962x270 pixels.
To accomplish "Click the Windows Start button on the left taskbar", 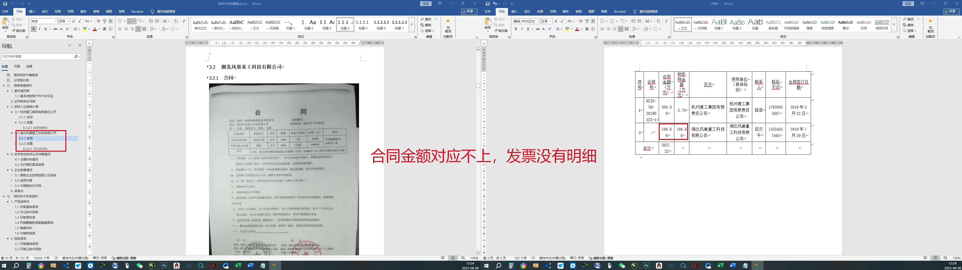I will (4, 265).
